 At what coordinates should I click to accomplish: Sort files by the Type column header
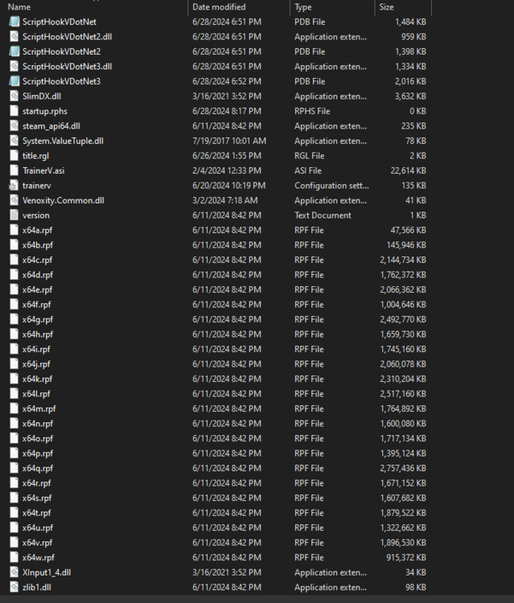pyautogui.click(x=303, y=7)
